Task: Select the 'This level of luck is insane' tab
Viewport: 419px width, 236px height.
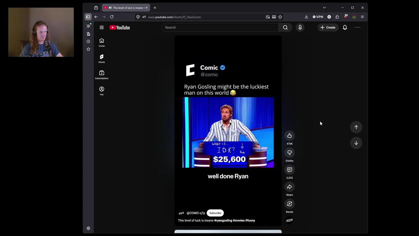Action: [126, 8]
